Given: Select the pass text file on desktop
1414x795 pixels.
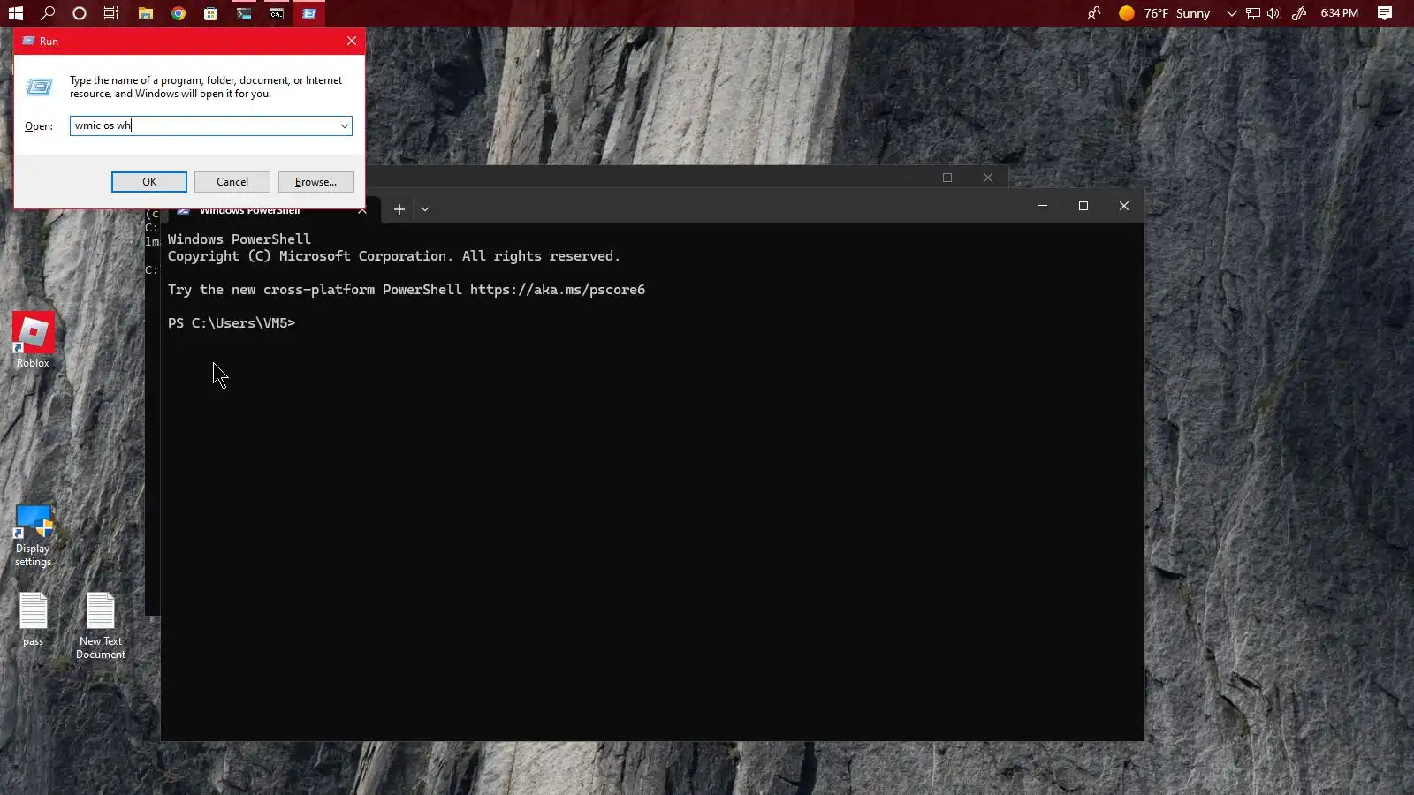Looking at the screenshot, I should [33, 619].
